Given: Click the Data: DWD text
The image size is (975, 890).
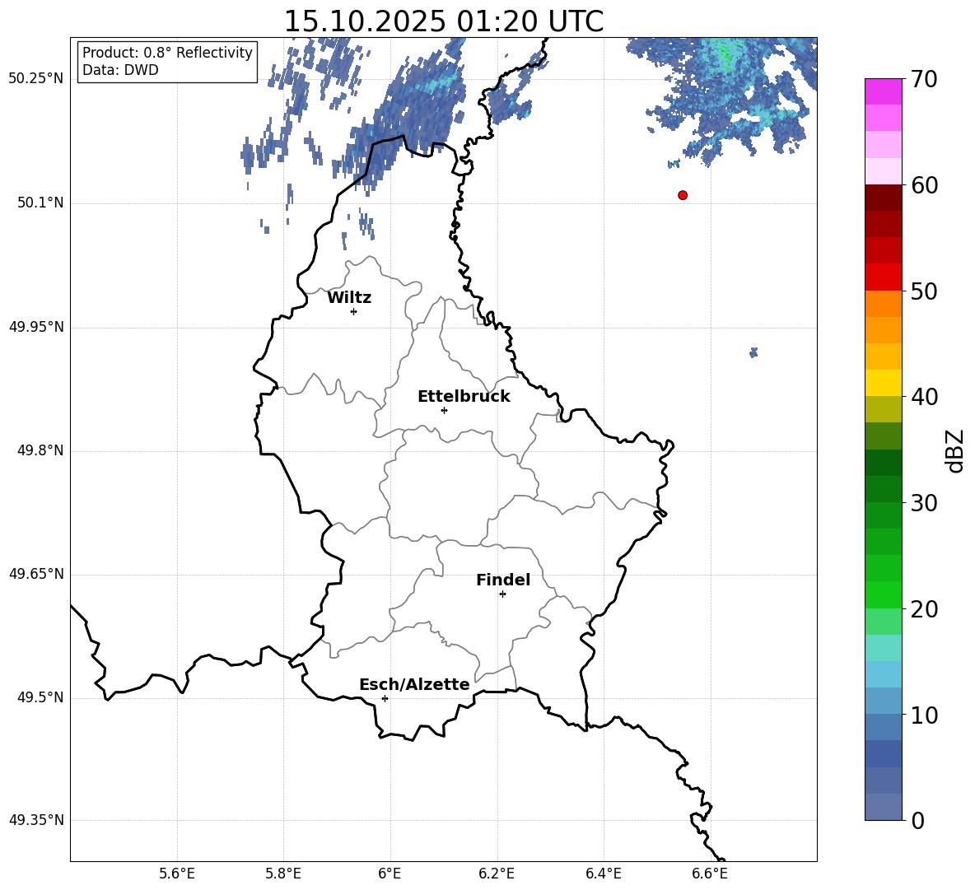Looking at the screenshot, I should 120,70.
